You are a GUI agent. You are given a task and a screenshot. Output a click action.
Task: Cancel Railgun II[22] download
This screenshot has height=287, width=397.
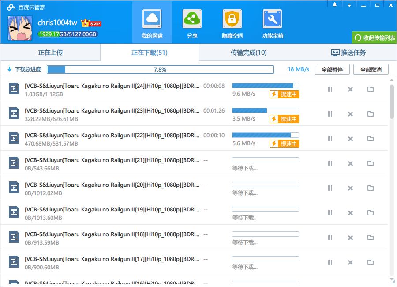[350, 139]
